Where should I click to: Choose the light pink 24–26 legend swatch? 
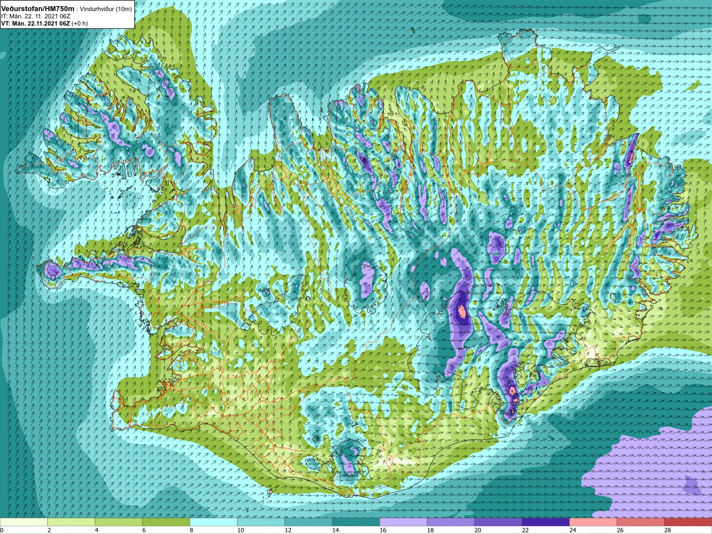pyautogui.click(x=593, y=522)
